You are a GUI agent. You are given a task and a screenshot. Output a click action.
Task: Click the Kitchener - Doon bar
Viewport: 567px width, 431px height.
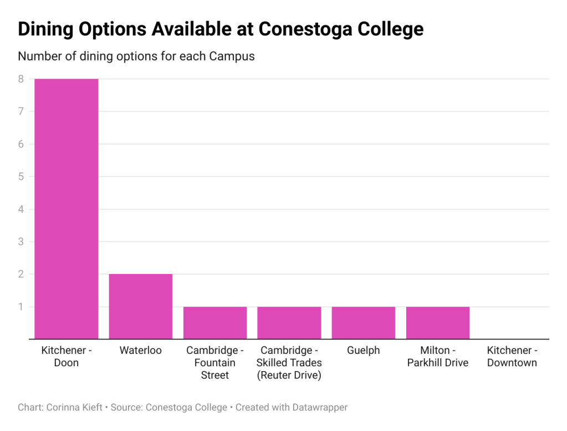67,209
